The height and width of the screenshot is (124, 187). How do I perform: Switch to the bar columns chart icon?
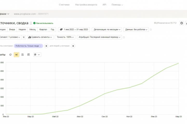click(29, 55)
